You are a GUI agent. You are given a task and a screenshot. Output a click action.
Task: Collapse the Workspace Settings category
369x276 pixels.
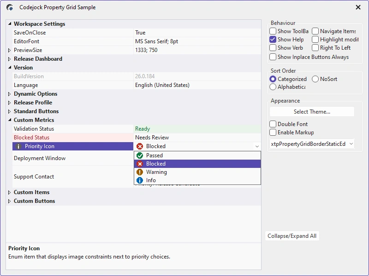point(9,24)
